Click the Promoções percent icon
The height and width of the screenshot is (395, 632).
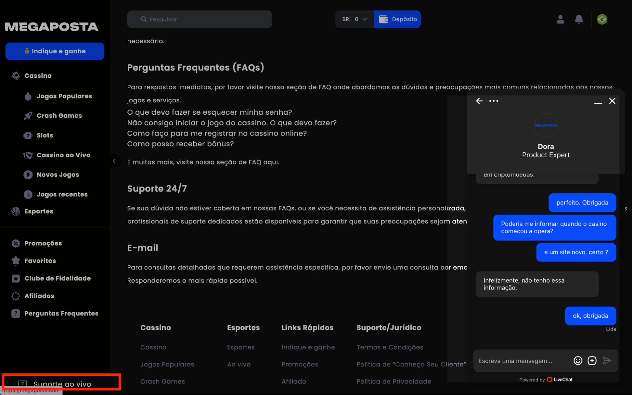(x=16, y=243)
